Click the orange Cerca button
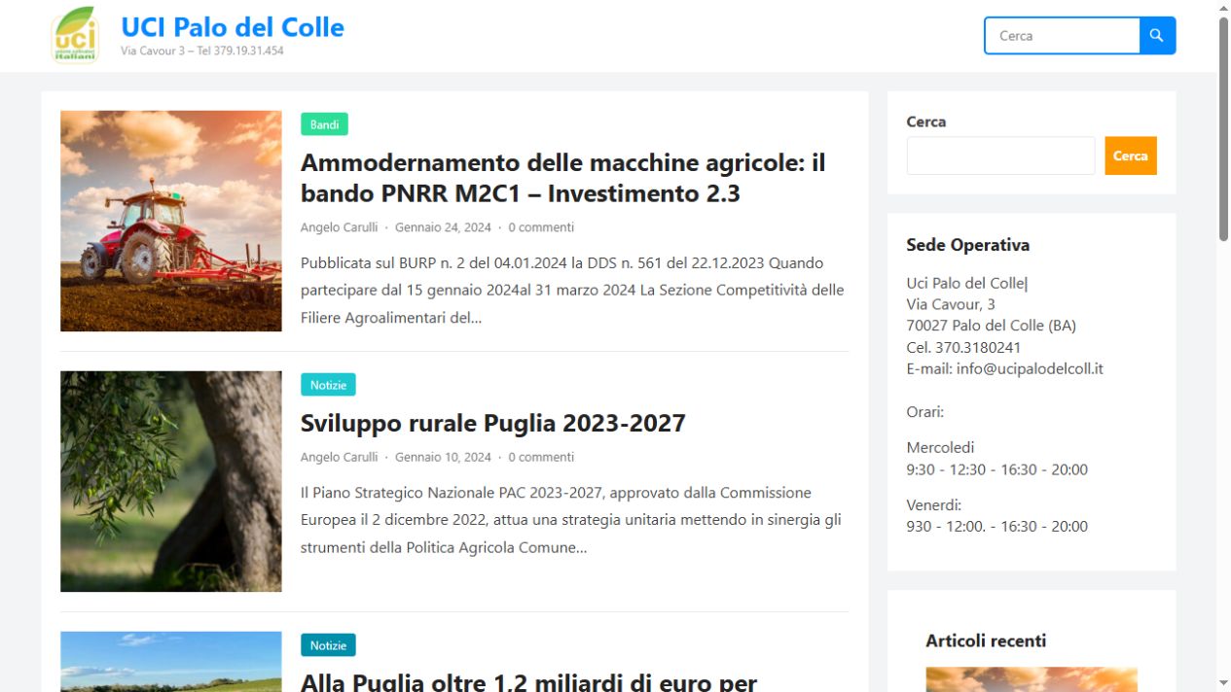 pos(1130,156)
